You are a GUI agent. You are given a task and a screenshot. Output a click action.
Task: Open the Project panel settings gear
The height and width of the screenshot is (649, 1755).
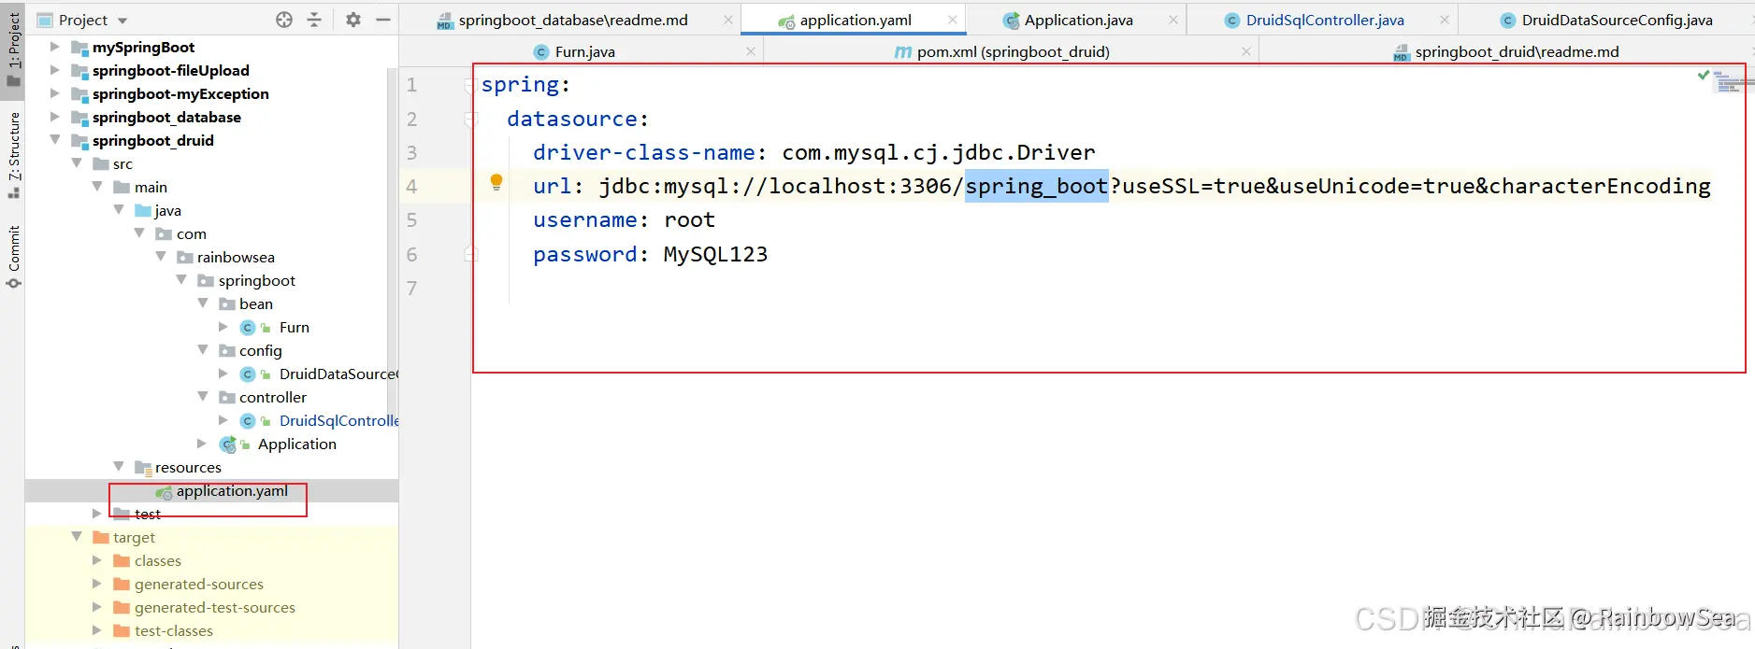point(352,20)
